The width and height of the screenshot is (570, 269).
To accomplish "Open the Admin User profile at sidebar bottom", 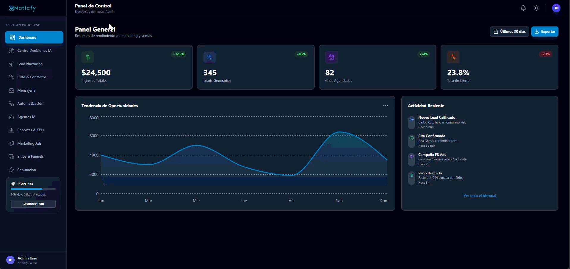I will point(33,260).
